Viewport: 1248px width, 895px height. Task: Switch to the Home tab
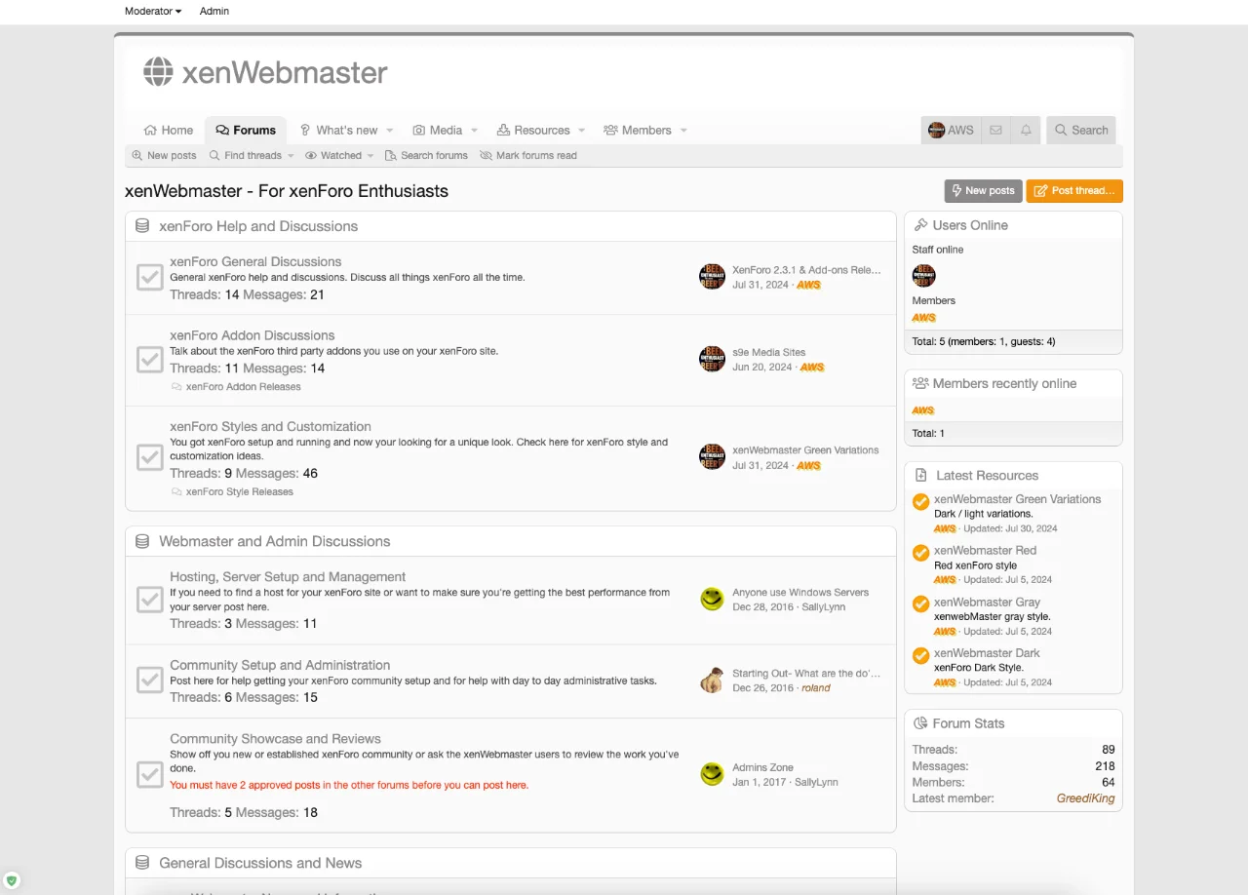point(169,130)
